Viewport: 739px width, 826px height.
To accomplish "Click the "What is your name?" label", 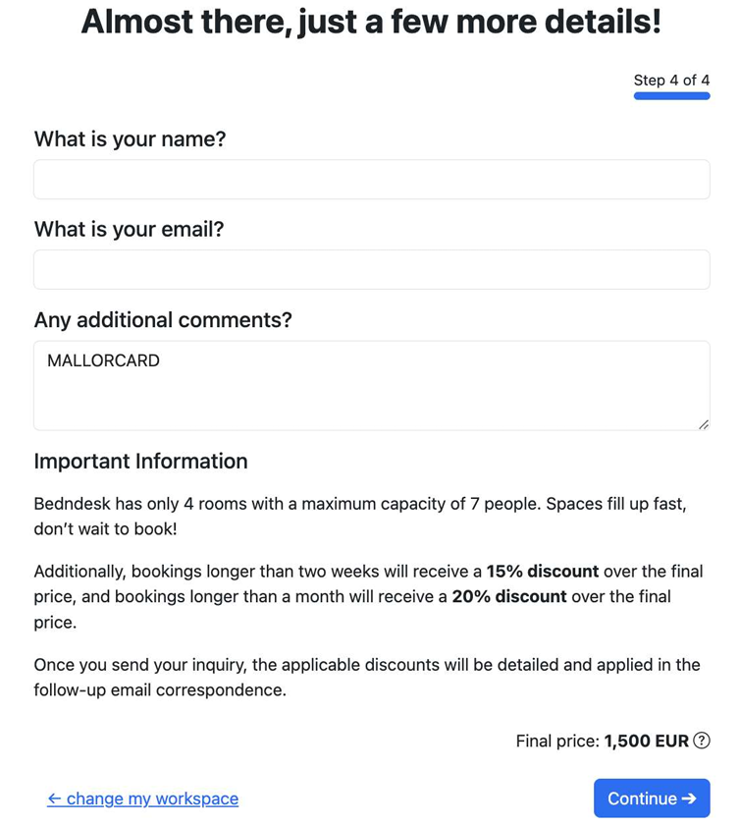I will tap(130, 139).
